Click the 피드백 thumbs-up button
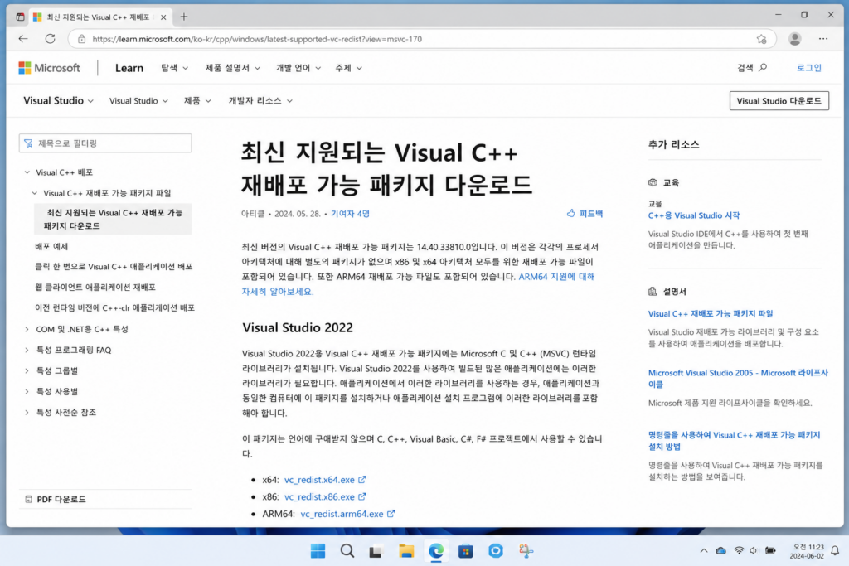 coord(585,214)
